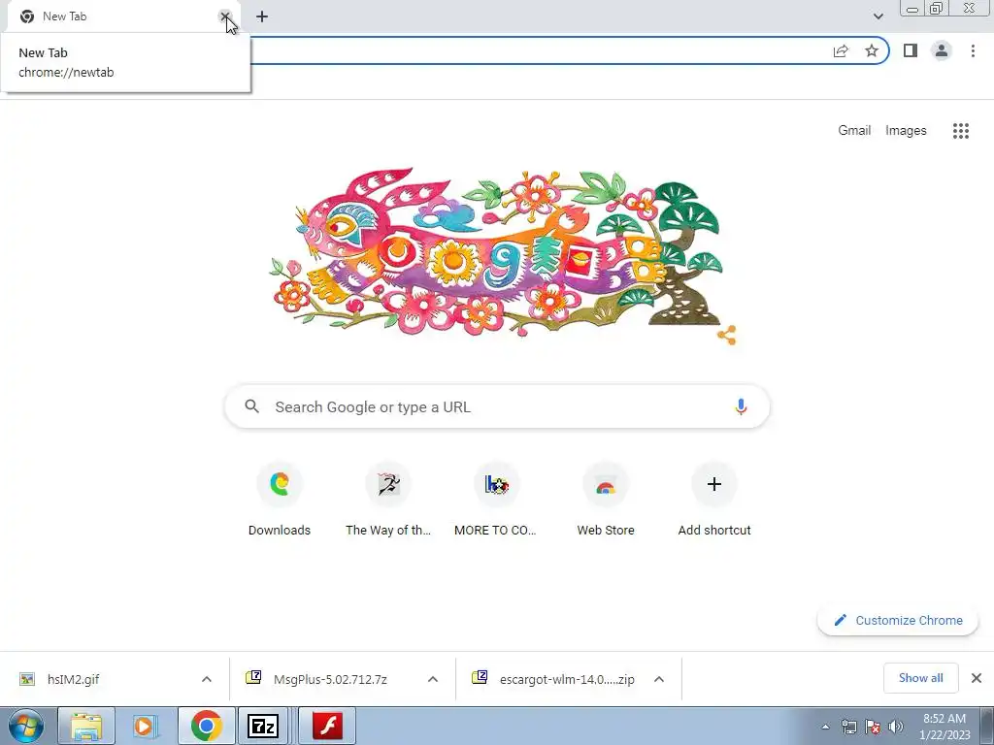994x745 pixels.
Task: Share the doodle via share icon
Action: [726, 335]
